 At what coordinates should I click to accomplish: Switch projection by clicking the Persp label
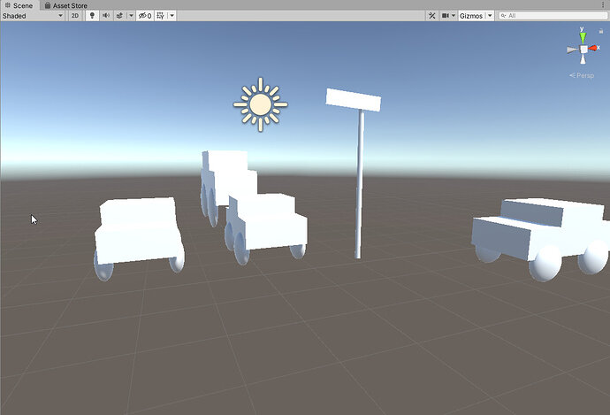point(582,75)
